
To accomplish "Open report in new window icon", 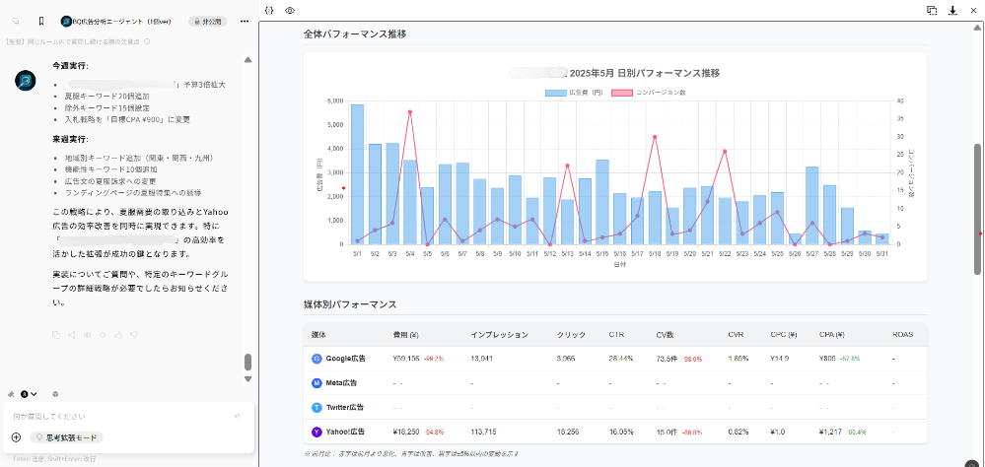I will click(x=931, y=11).
